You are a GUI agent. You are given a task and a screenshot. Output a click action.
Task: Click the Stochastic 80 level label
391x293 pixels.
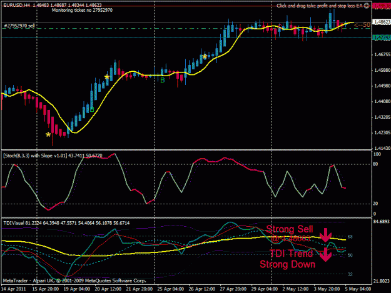tap(375, 164)
